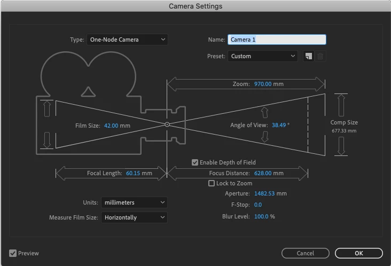Toggle the Preview checkbox
Screen dimensions: 391x266
13,253
